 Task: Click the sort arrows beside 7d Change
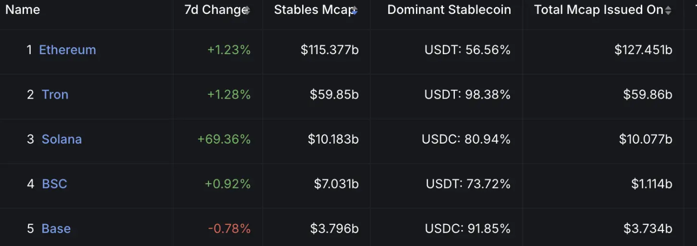pyautogui.click(x=247, y=11)
